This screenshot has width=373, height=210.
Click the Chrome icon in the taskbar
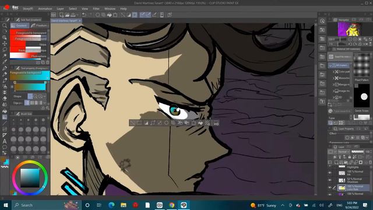coord(171,205)
